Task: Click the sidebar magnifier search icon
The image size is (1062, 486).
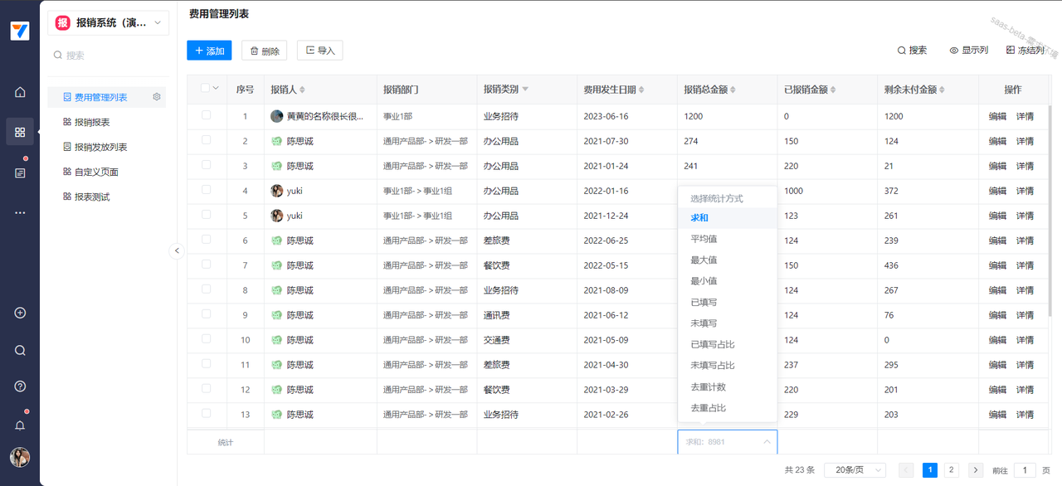Action: point(20,350)
